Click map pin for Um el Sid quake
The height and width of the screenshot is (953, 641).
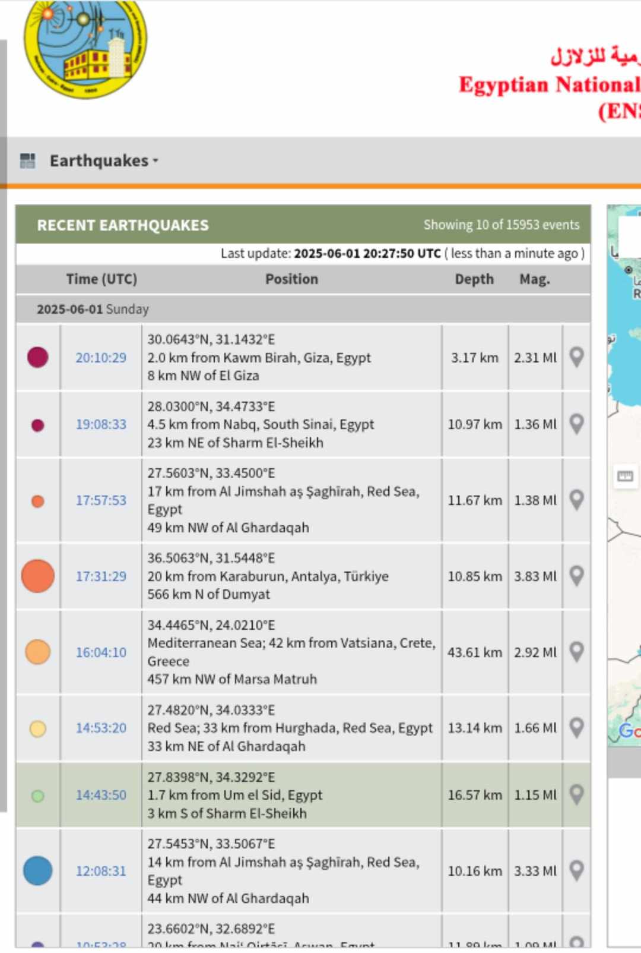(x=576, y=794)
